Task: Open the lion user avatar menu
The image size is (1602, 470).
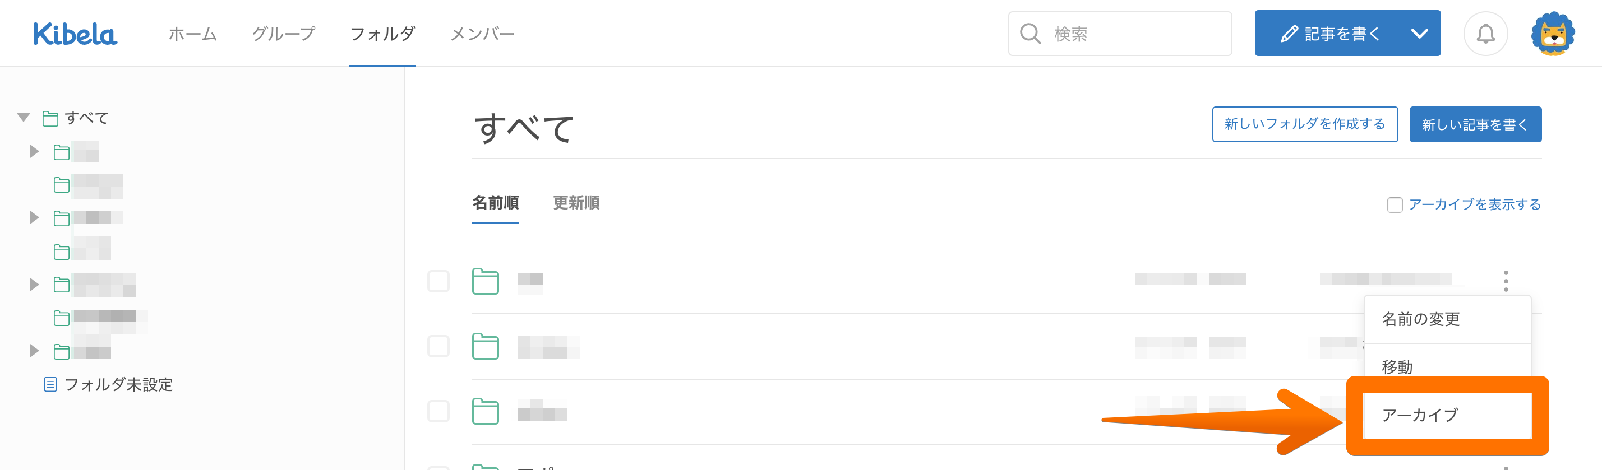Action: 1552,34
